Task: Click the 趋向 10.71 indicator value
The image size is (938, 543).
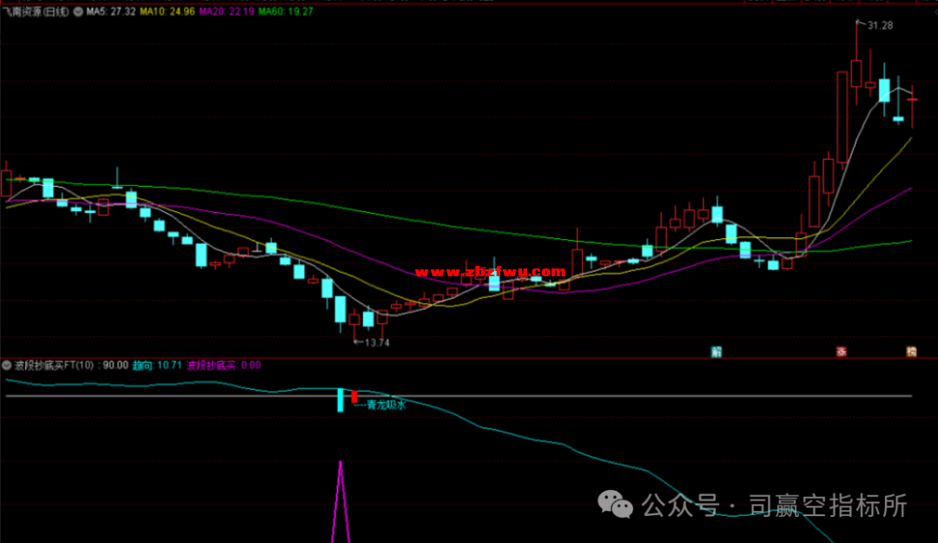Action: 156,366
